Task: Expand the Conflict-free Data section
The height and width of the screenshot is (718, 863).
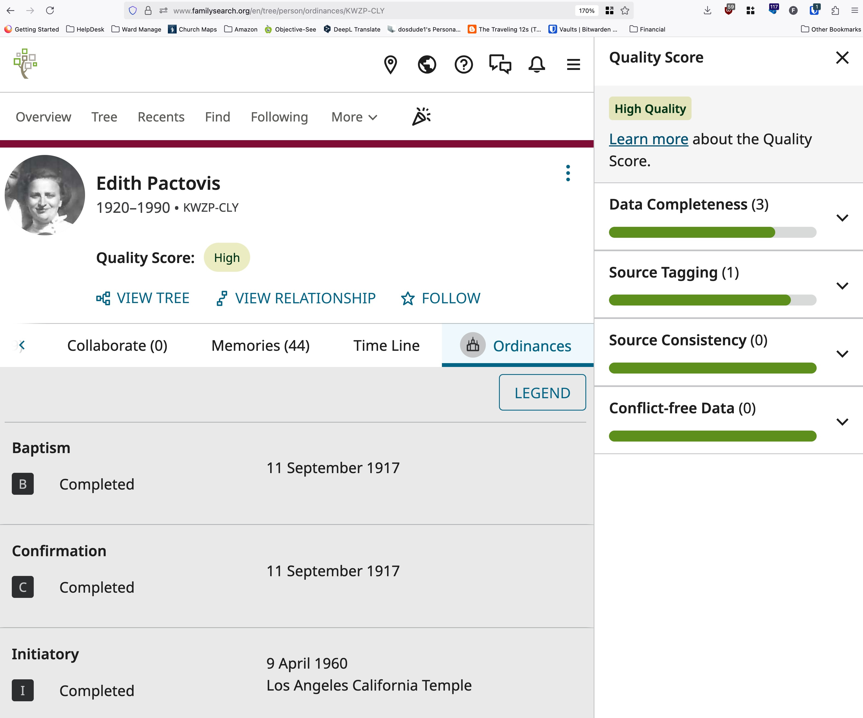Action: (842, 422)
